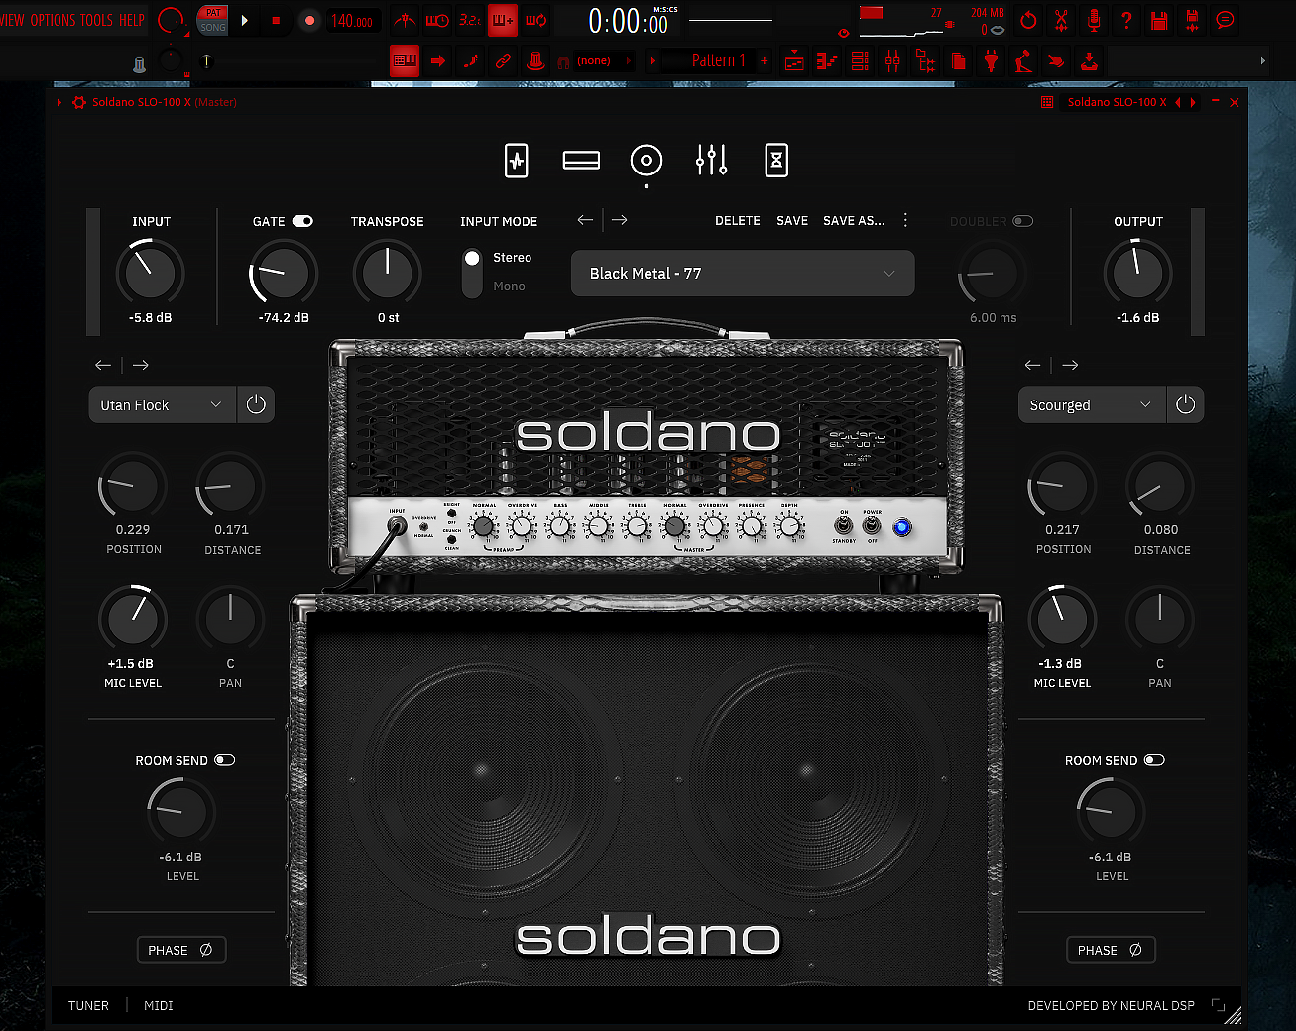
Task: Toggle the metronome icon
Action: tap(405, 20)
